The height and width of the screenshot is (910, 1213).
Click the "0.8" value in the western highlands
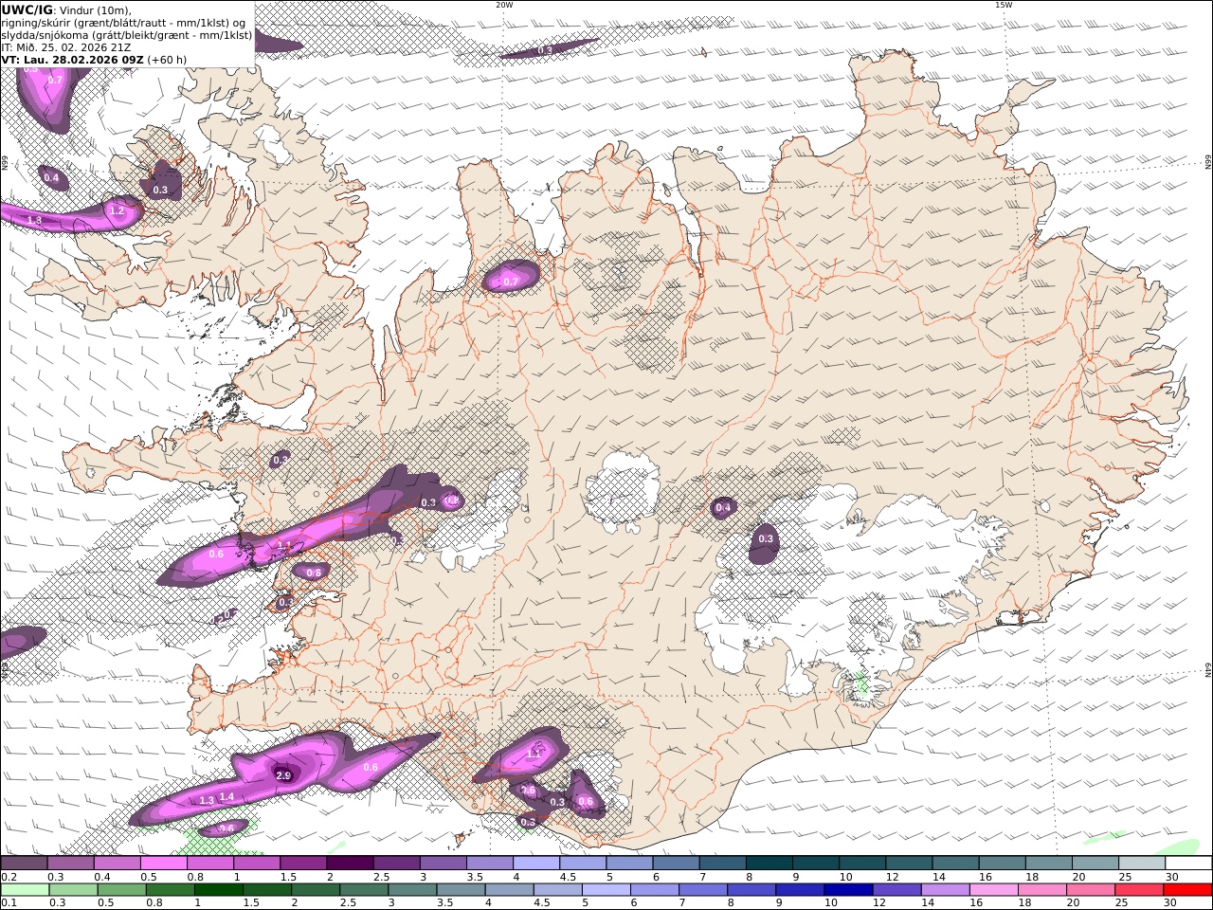coord(452,500)
